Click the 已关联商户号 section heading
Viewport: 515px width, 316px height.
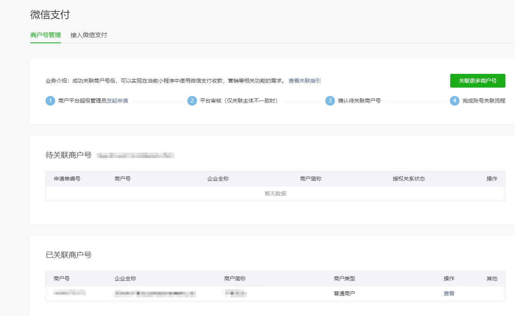click(x=69, y=255)
